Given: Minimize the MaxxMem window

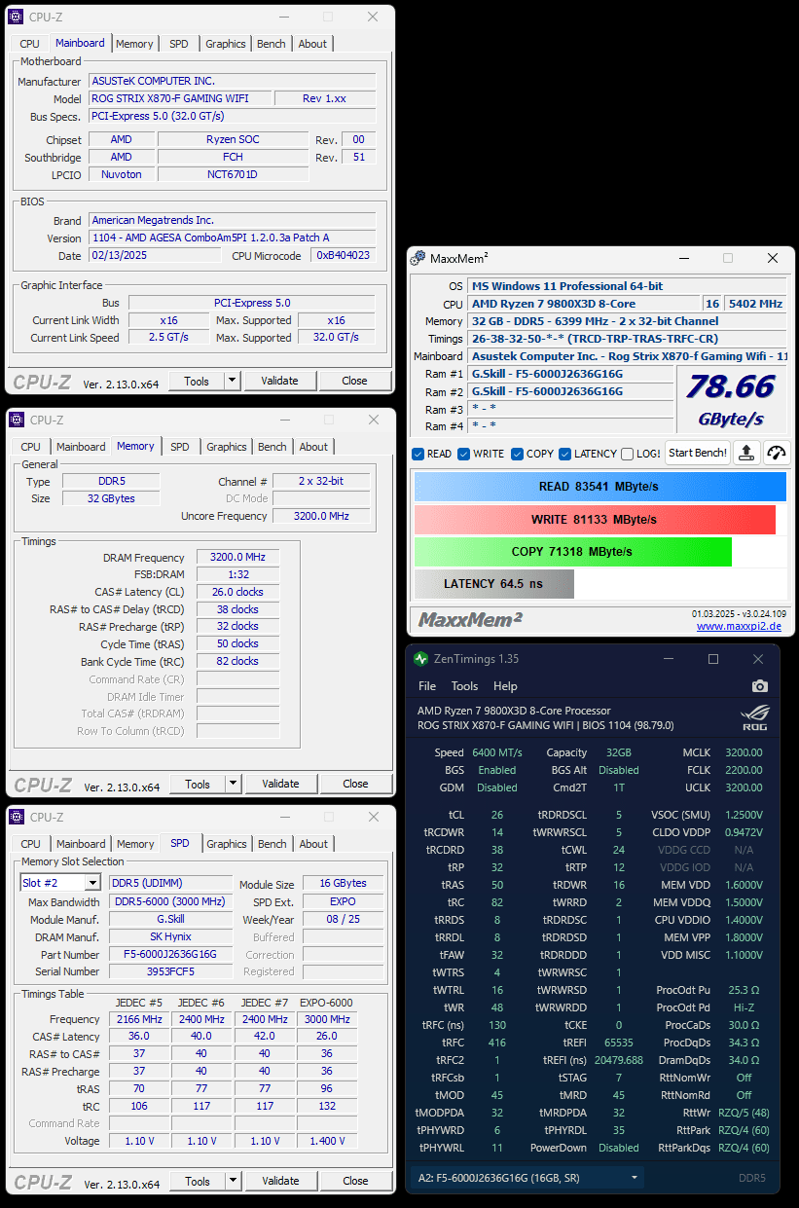Looking at the screenshot, I should [682, 258].
